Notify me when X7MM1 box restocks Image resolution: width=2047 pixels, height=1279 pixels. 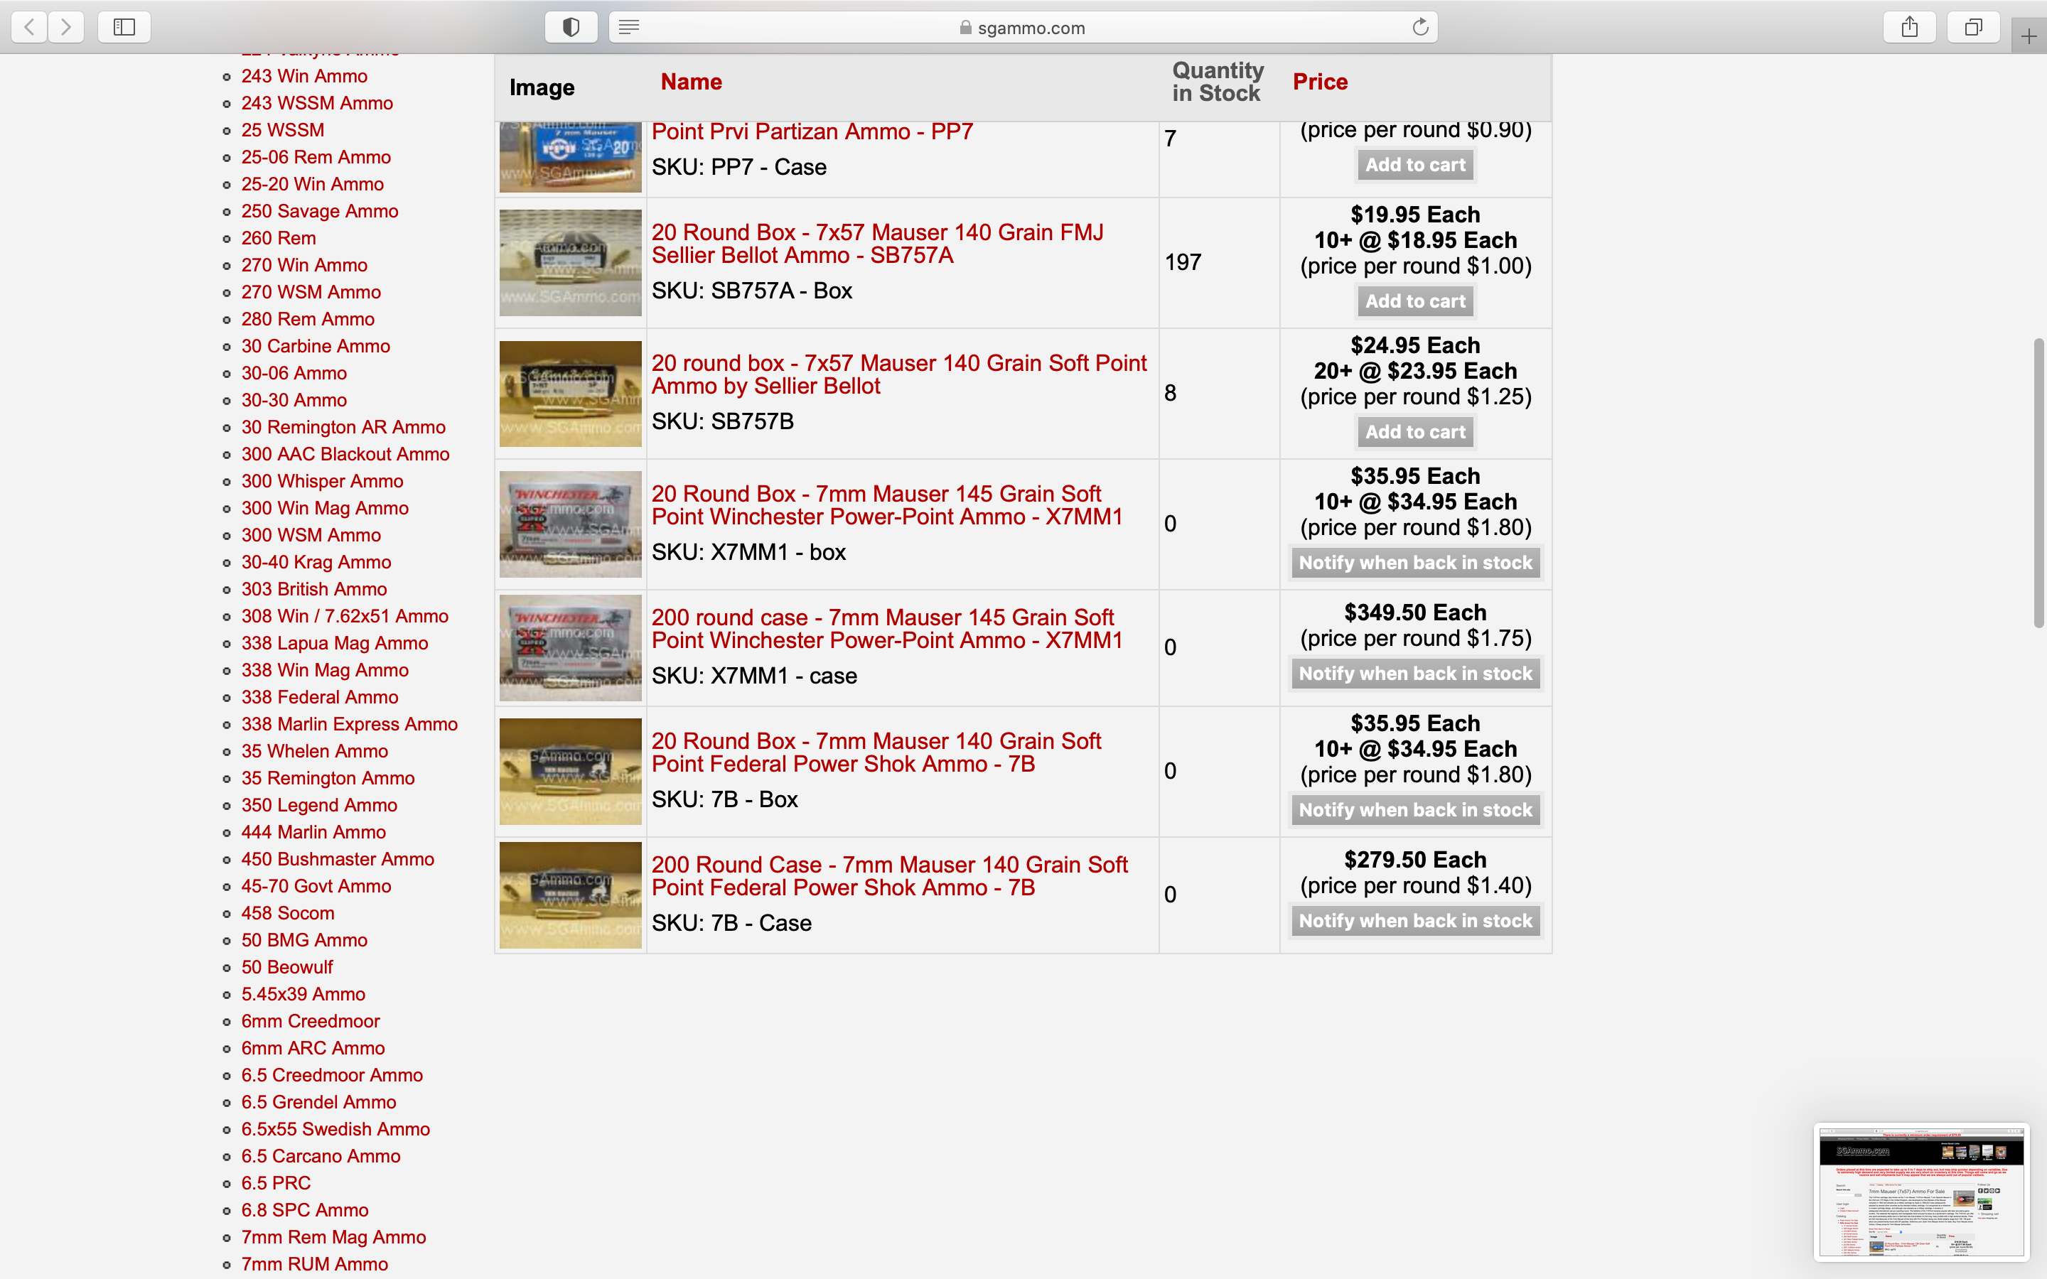[1415, 563]
